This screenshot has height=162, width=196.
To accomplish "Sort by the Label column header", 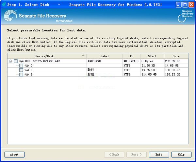I will pyautogui.click(x=105, y=56).
